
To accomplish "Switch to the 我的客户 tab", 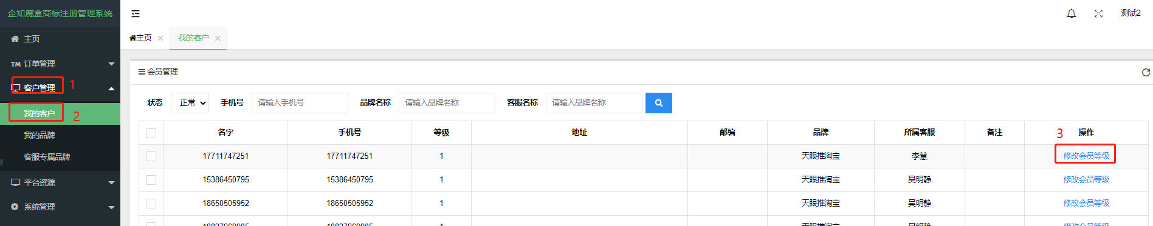I will pos(193,38).
